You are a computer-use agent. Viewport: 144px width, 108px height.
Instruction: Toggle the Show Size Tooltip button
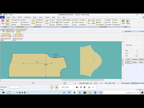tap(84, 83)
